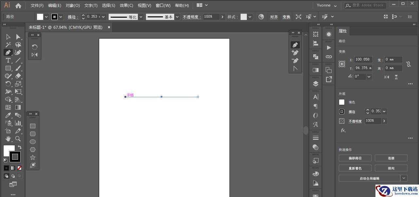Open stroke color dropdown in control bar
Viewport: 419px width, 197px height.
[61, 17]
